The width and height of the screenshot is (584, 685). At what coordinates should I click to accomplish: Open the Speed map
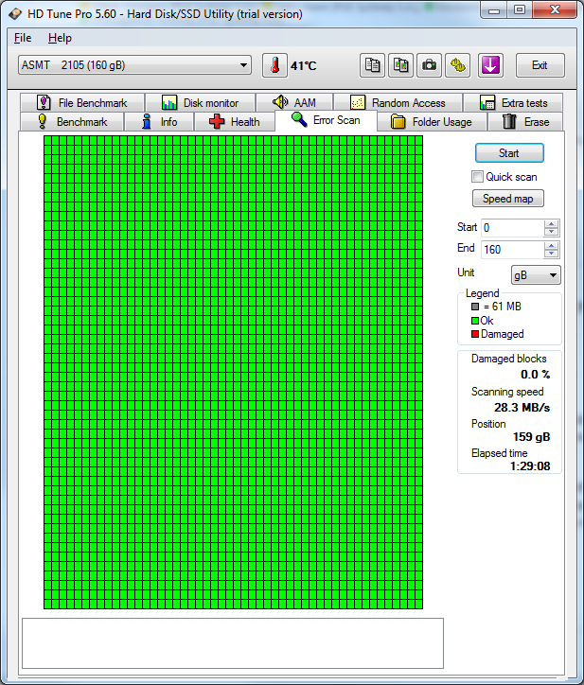tap(508, 199)
